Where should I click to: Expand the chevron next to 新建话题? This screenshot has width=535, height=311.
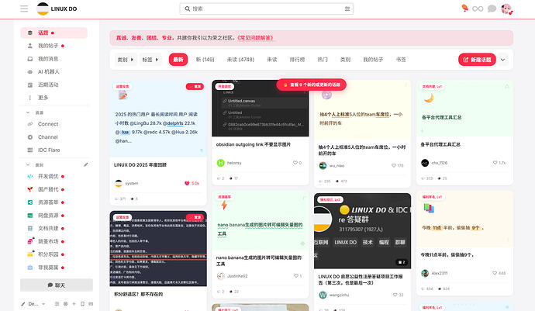502,60
